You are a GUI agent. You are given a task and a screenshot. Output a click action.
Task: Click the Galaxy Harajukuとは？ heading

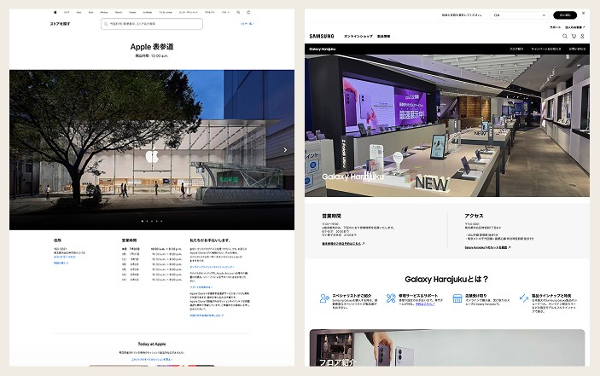click(x=446, y=280)
